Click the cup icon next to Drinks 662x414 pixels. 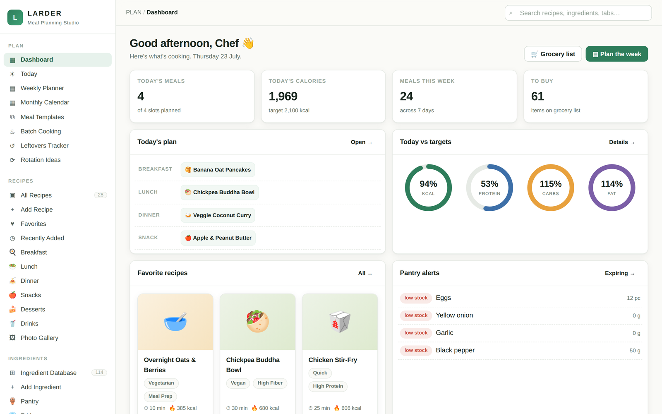(x=12, y=324)
